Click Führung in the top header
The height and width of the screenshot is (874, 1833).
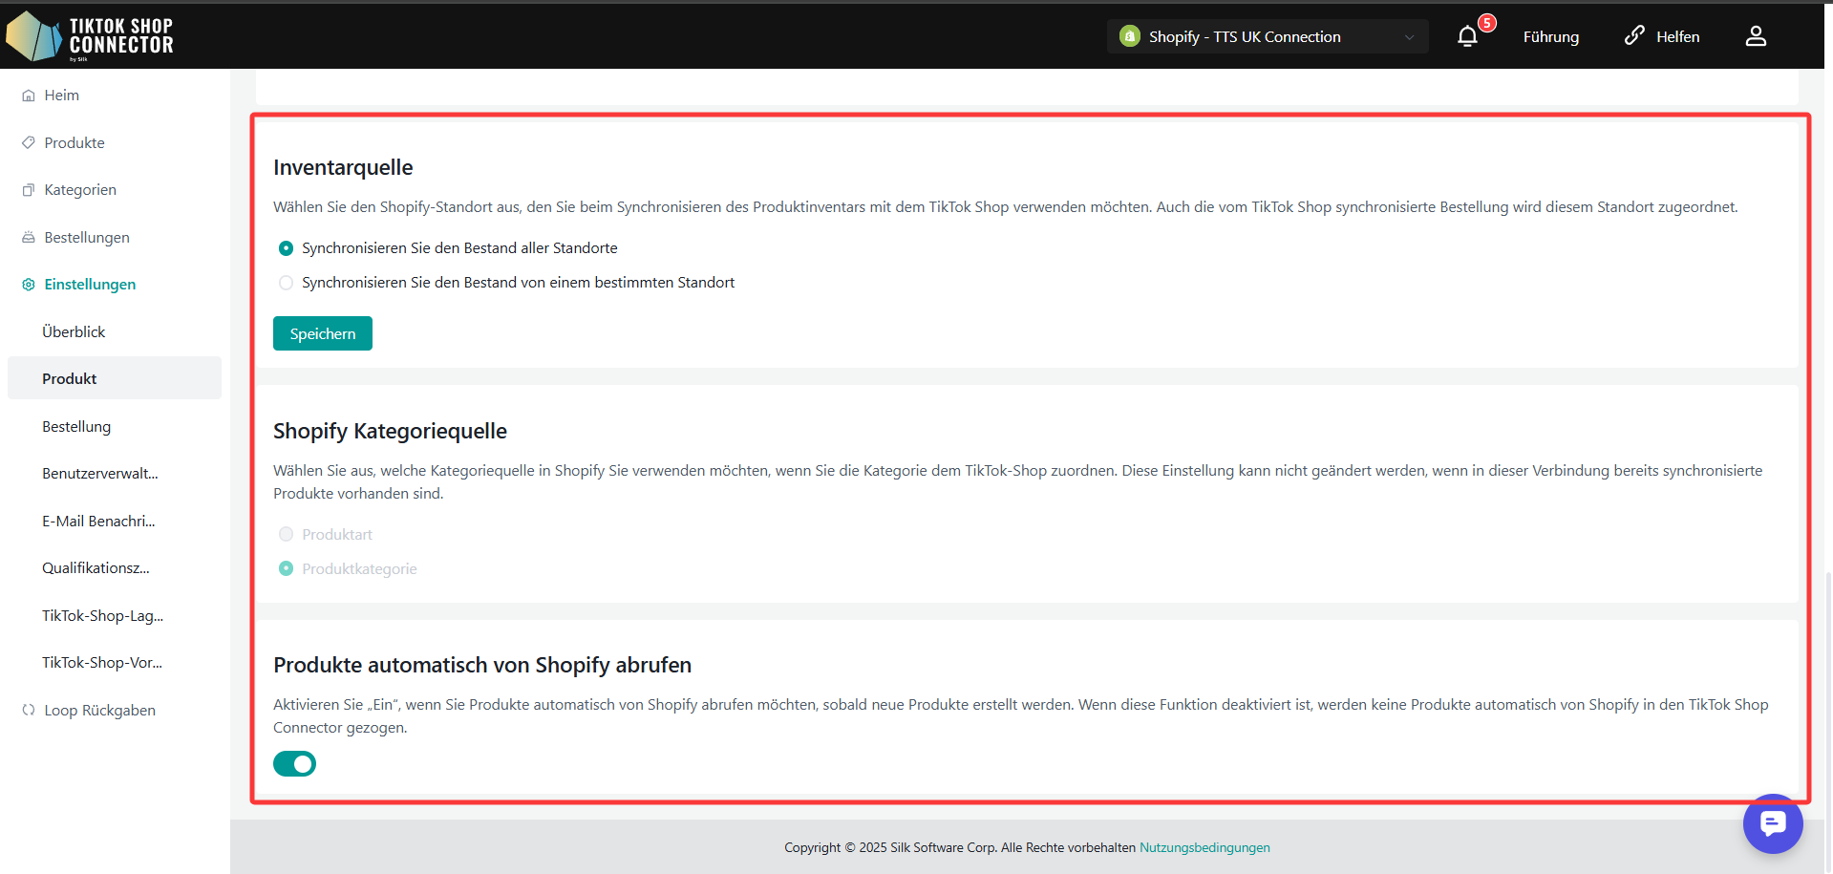(x=1550, y=36)
